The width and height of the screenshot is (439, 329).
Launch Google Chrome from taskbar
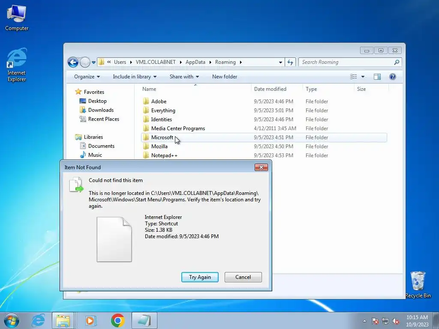pos(117,320)
